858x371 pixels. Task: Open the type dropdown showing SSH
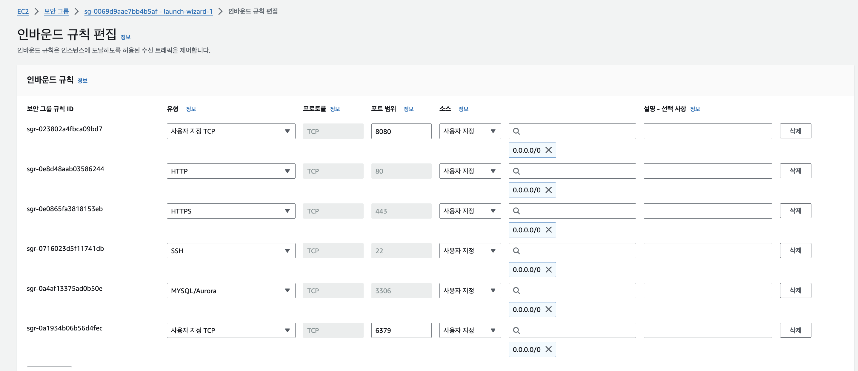[230, 251]
